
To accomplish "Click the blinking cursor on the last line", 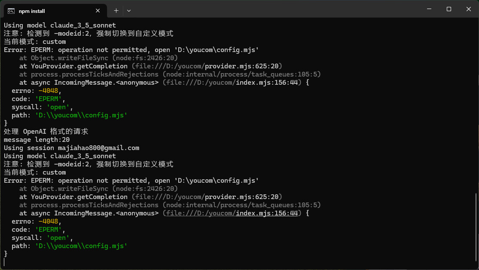I will click(x=4, y=262).
